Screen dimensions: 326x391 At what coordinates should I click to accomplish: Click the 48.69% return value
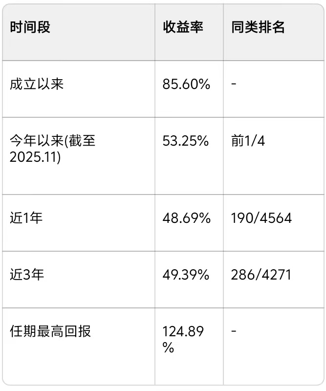coord(187,218)
